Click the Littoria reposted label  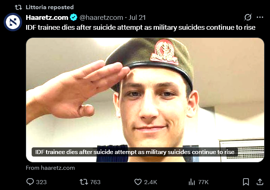point(50,7)
